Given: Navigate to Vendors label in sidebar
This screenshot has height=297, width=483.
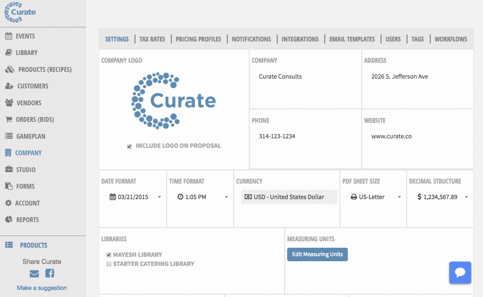Looking at the screenshot, I should click(x=29, y=103).
